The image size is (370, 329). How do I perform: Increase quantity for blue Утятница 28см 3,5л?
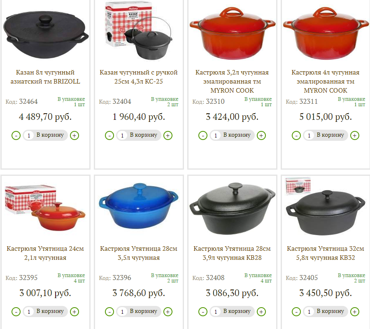[168, 312]
